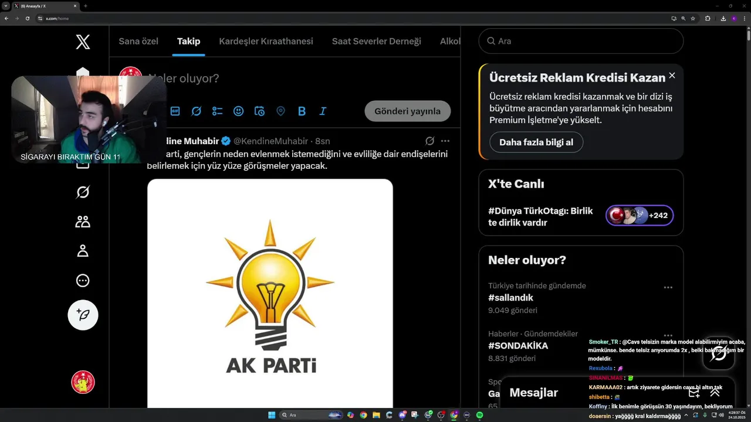Open the Saat Severler Derneği tab
The width and height of the screenshot is (751, 422).
tap(377, 41)
